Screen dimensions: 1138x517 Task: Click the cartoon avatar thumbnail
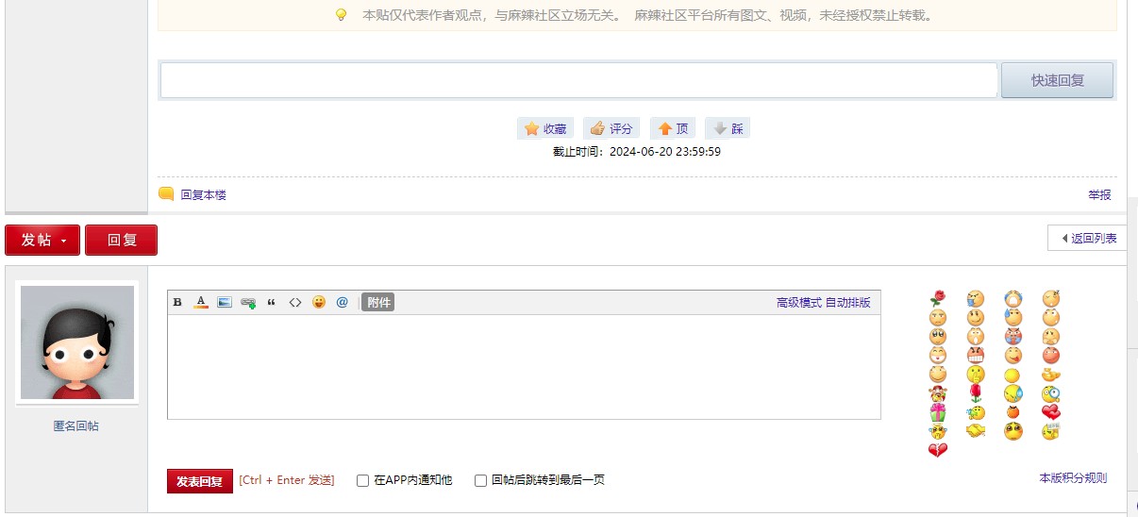[x=77, y=342]
